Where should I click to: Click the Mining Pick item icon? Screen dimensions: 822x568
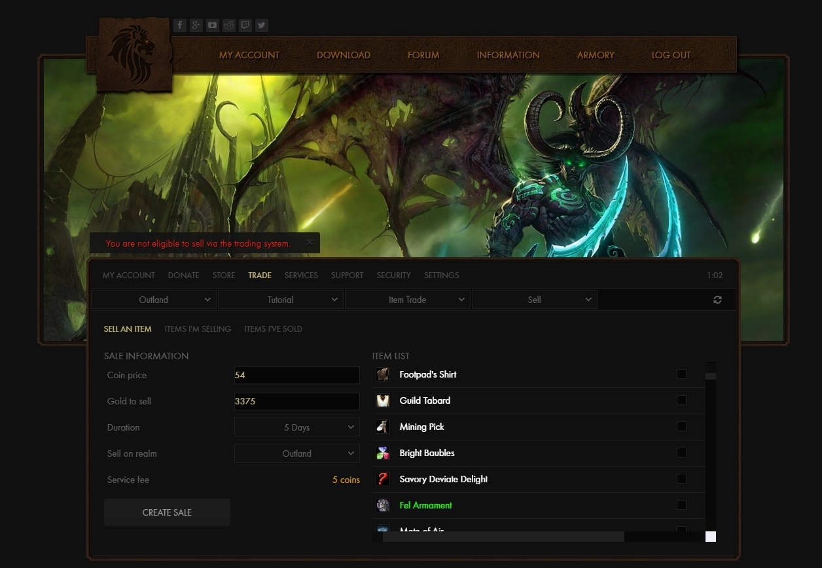pos(383,427)
